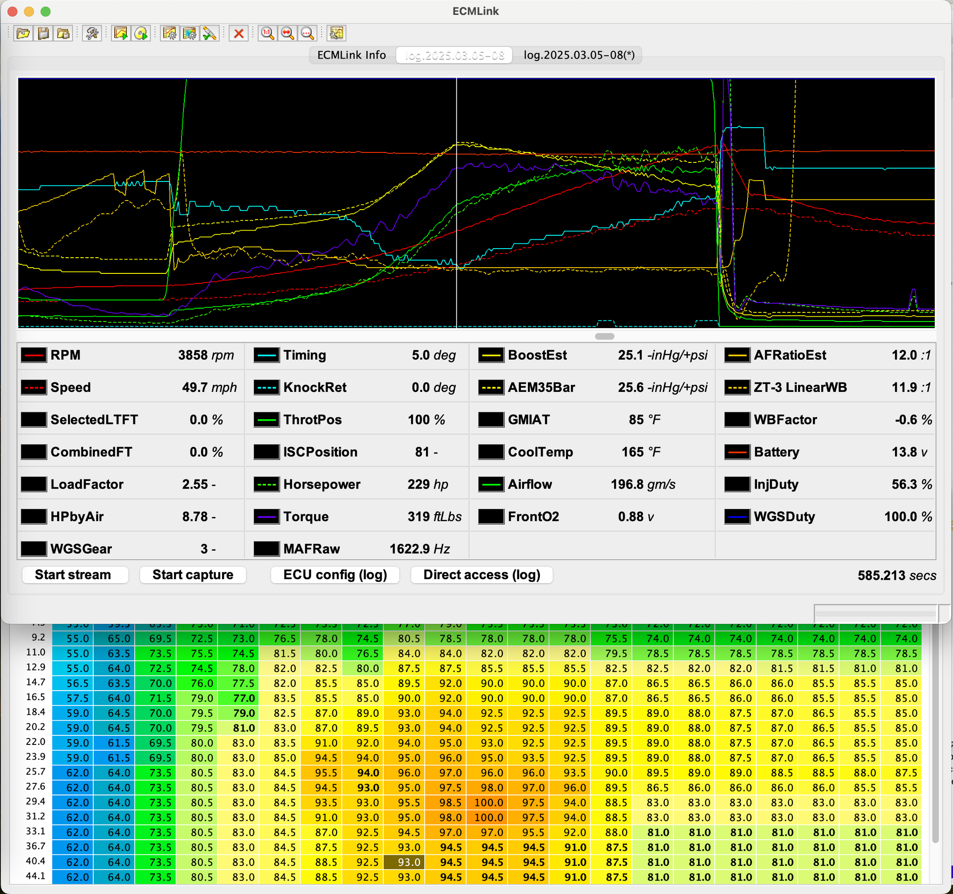Click the Save As folder-with-disk icon
Screen dimensions: 953x894
coord(63,33)
